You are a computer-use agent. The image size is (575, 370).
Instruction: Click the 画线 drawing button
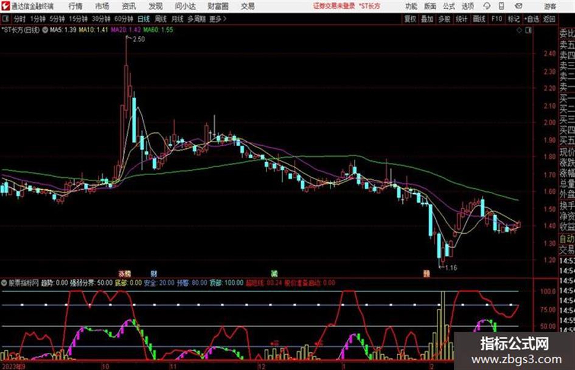(x=479, y=19)
